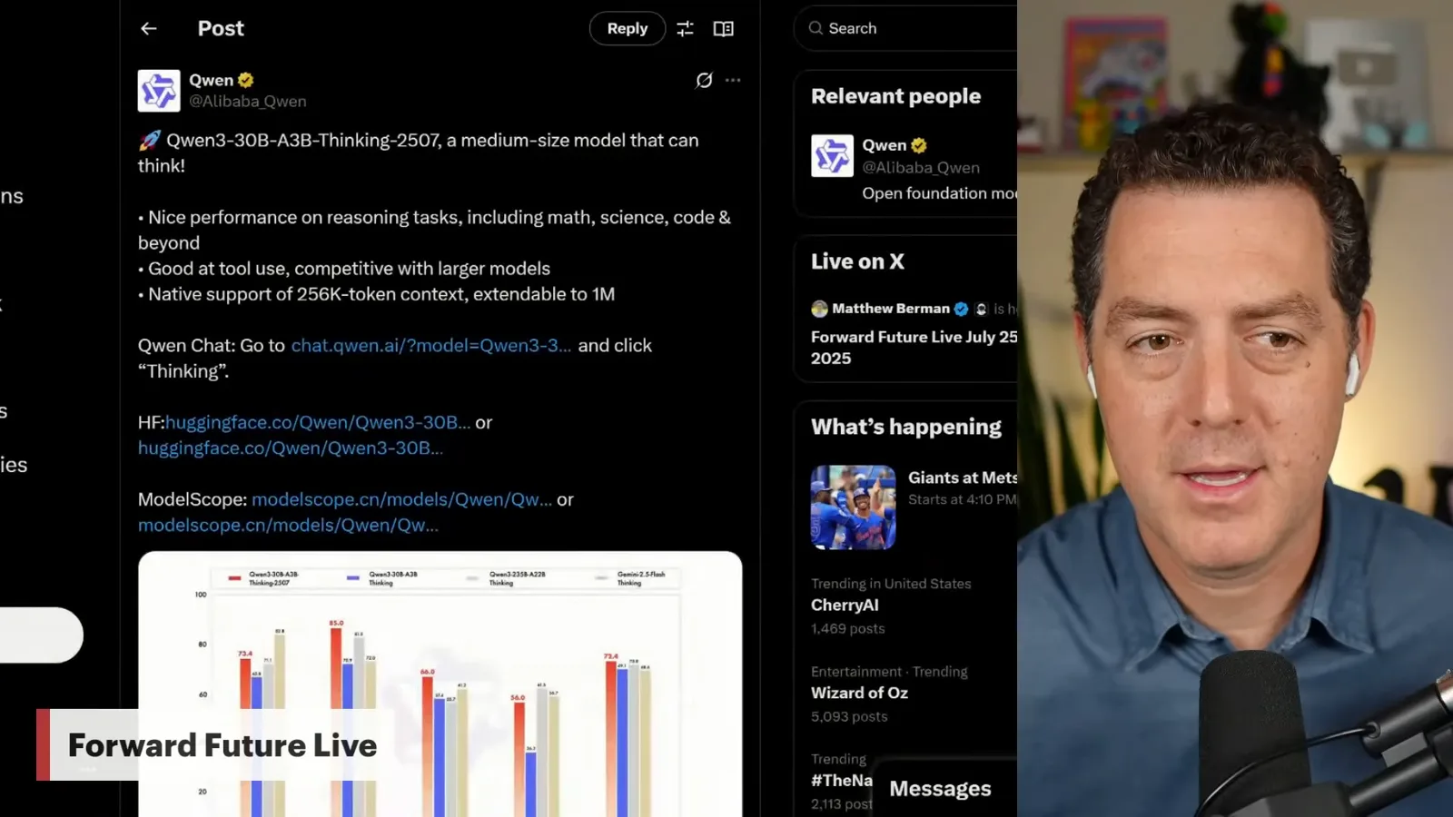Image resolution: width=1453 pixels, height=817 pixels.
Task: Open the second huggingface.co link before ModelScope
Action: point(291,448)
